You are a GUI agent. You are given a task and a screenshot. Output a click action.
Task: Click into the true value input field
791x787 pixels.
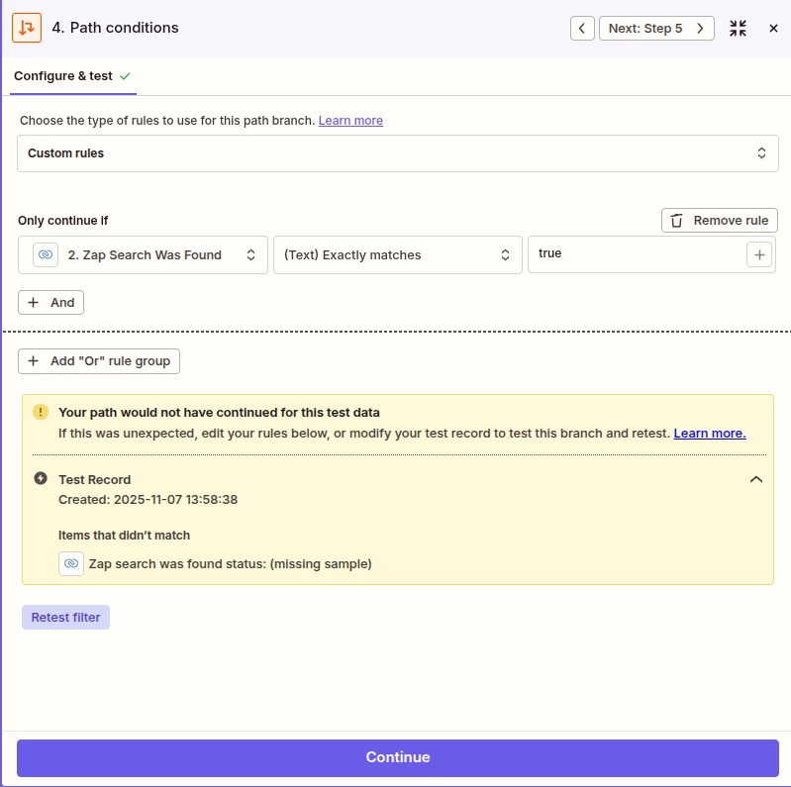pyautogui.click(x=636, y=254)
